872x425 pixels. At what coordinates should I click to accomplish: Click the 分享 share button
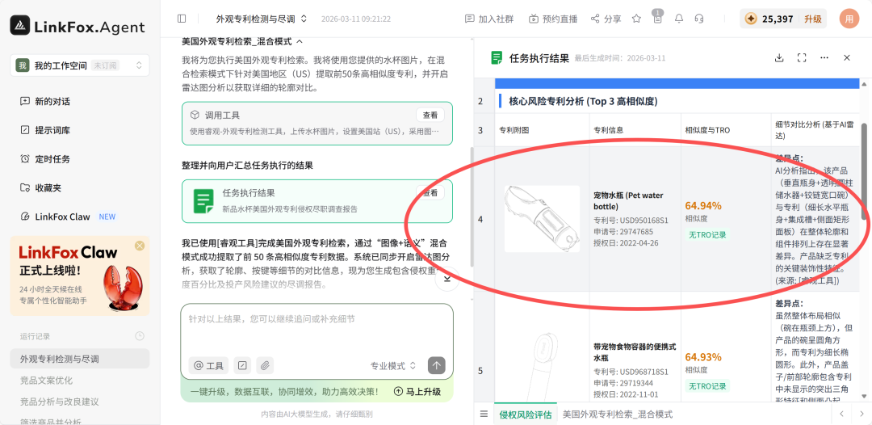click(606, 19)
